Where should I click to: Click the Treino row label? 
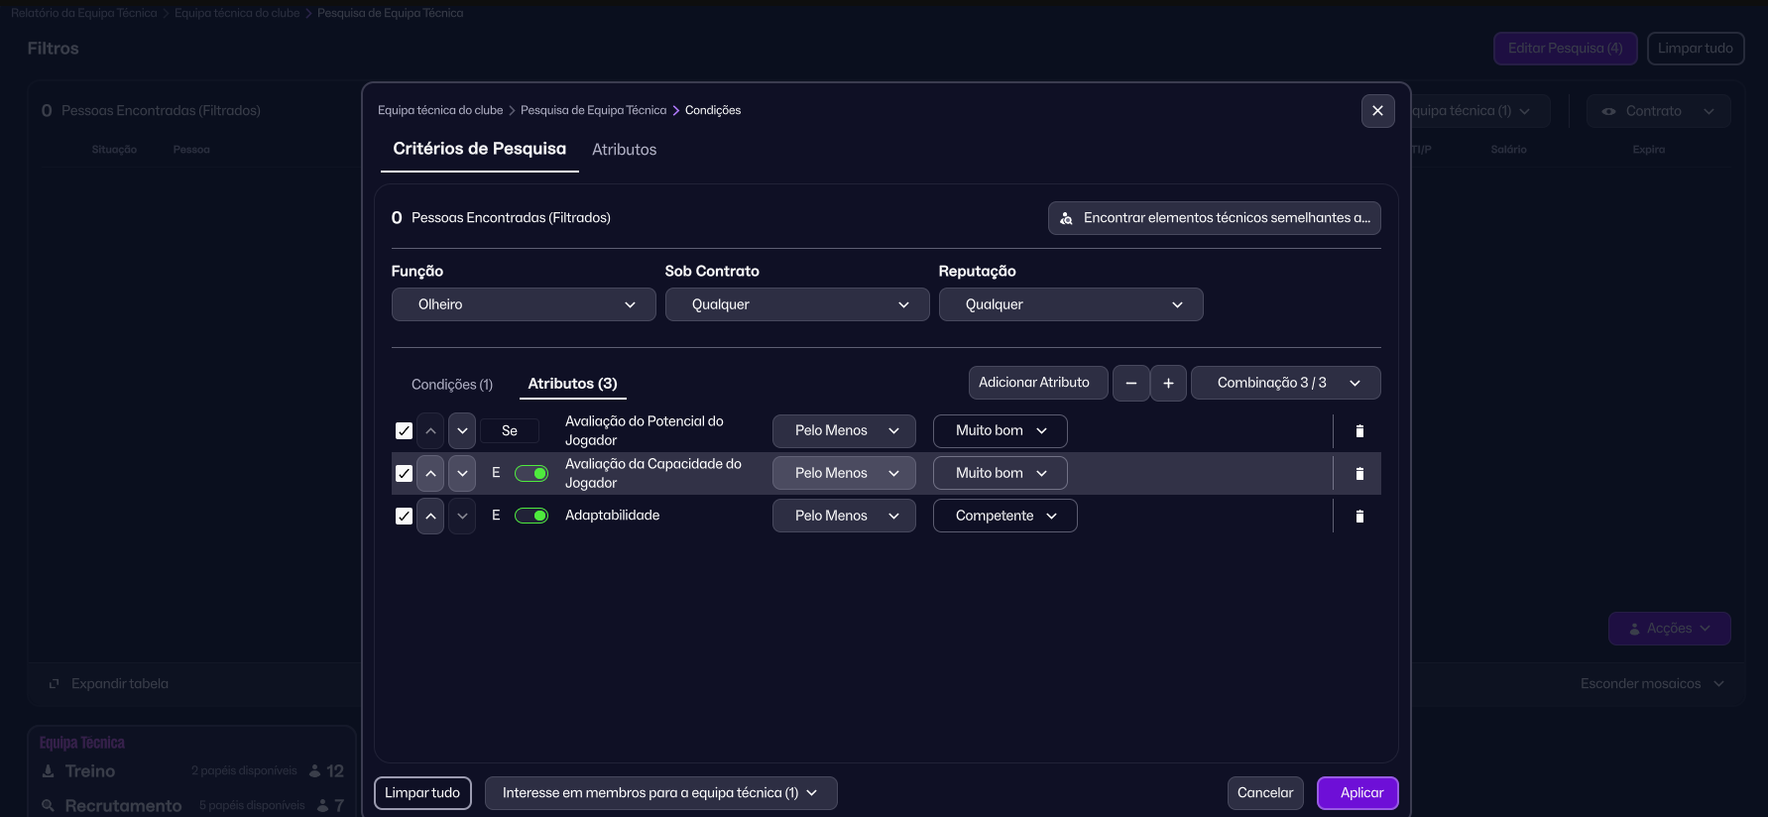tap(90, 771)
